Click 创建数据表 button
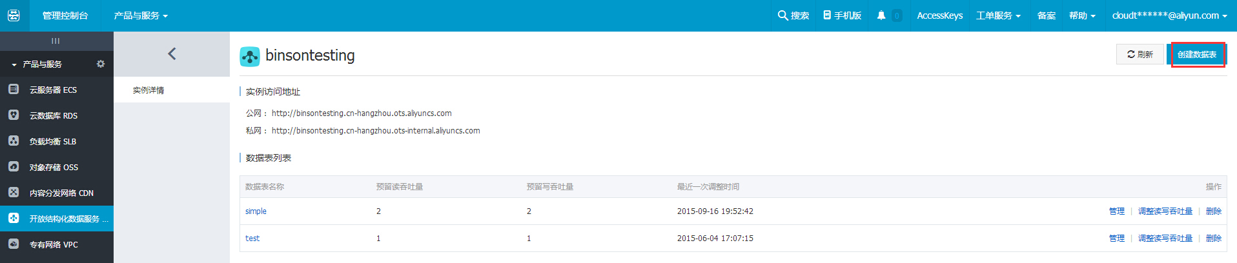 [x=1197, y=55]
